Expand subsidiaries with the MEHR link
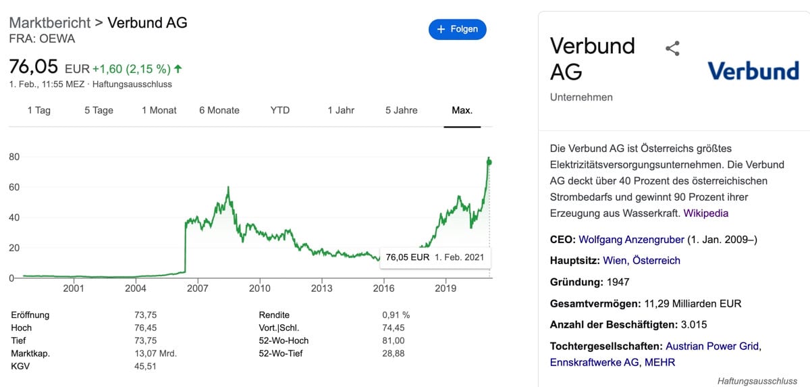Screen dimensions: 810x387 660,363
